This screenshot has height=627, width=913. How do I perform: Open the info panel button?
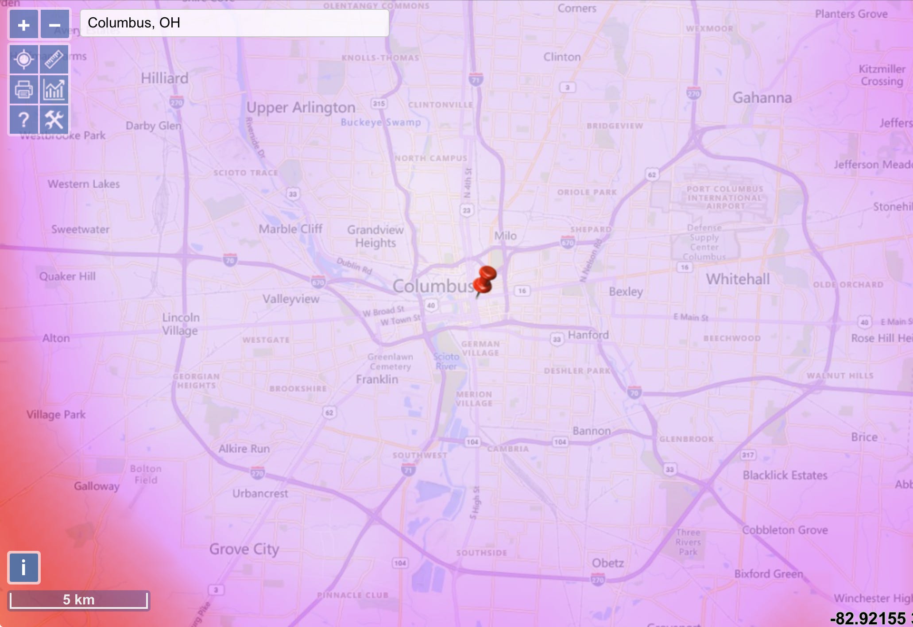tap(24, 568)
